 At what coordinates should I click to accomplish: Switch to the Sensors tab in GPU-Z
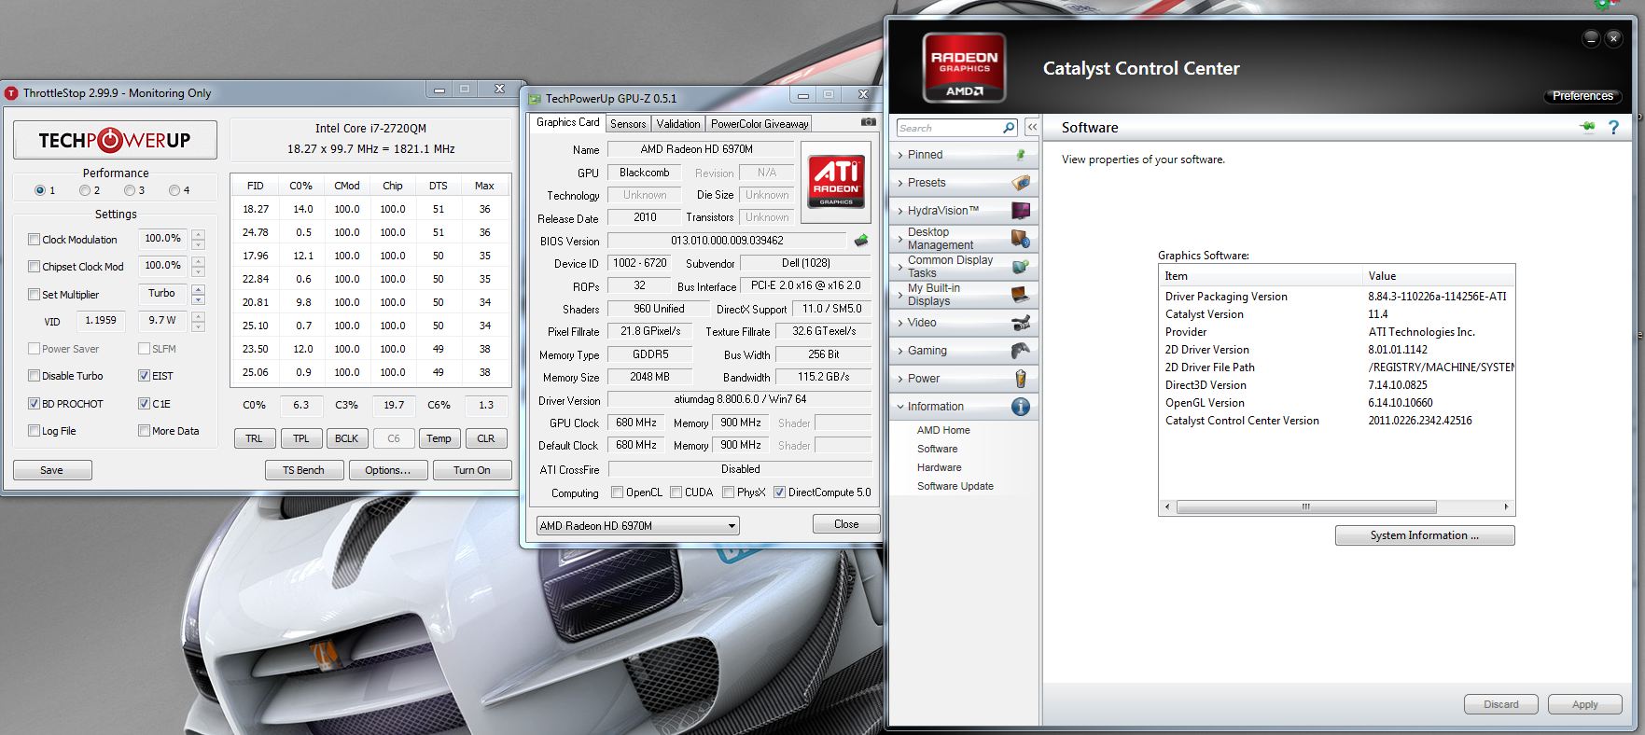pos(628,124)
